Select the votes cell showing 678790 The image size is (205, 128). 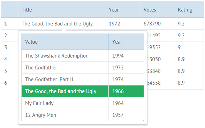coord(157,24)
